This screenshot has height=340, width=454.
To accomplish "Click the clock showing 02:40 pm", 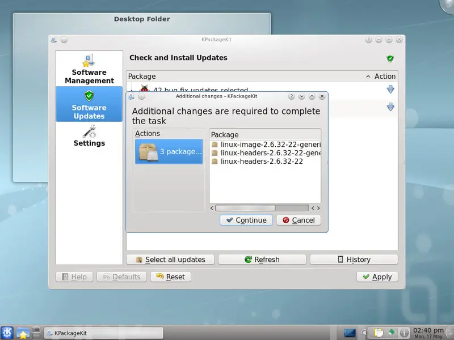I will click(428, 333).
